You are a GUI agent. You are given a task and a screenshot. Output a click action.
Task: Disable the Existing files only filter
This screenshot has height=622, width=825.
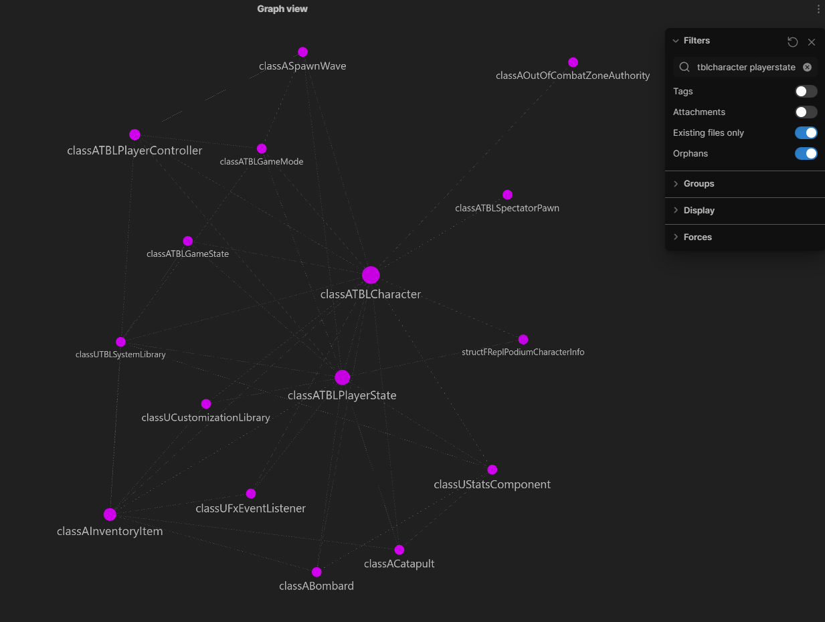pyautogui.click(x=806, y=132)
